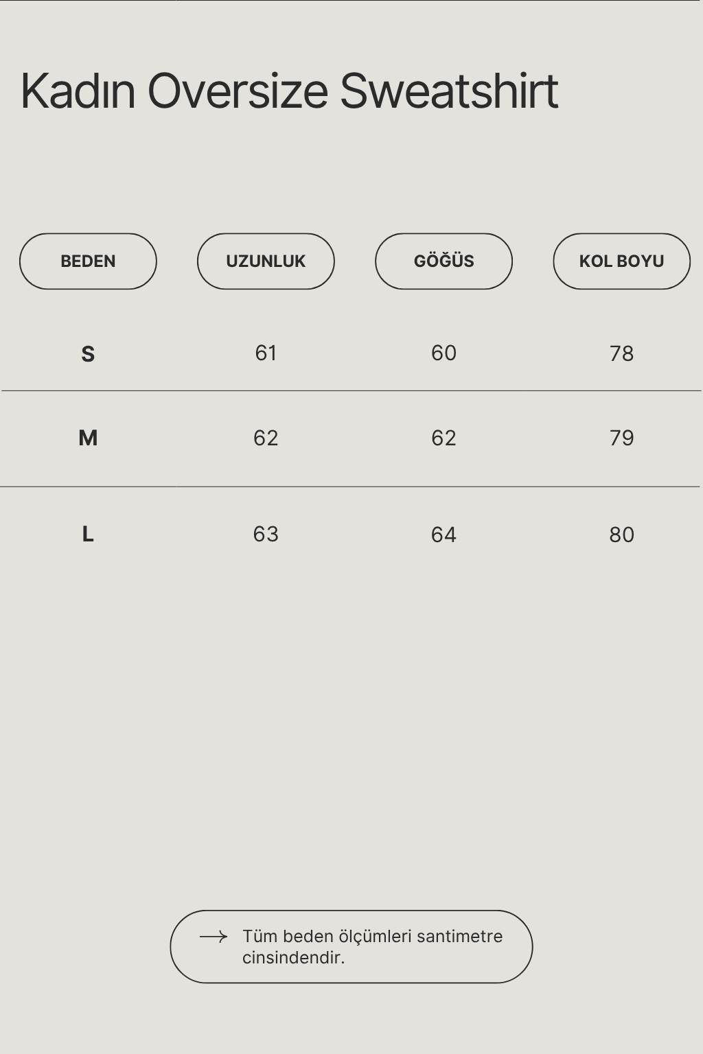703x1054 pixels.
Task: Click the Tüm beden ölçümleri note text
Action: click(x=372, y=947)
